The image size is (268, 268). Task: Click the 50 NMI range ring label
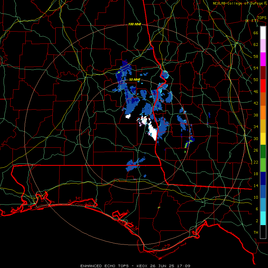tap(135, 80)
